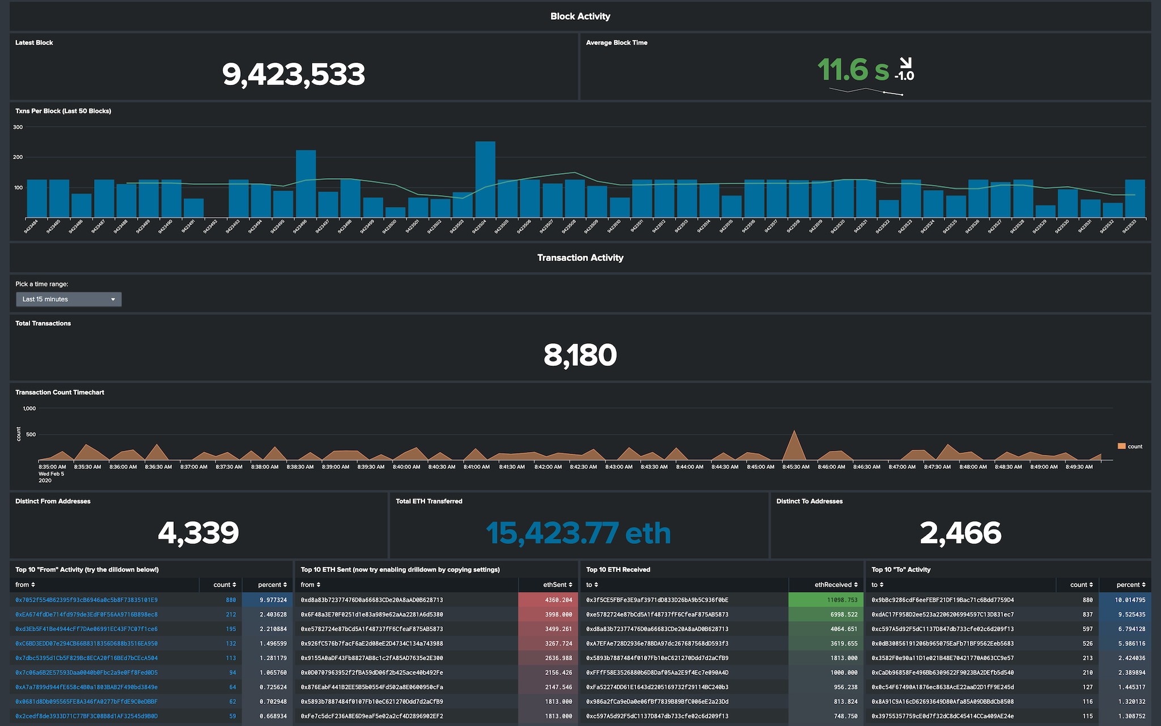Sort Top 10 To Activity by 'to' column
This screenshot has height=726, width=1161.
point(878,585)
